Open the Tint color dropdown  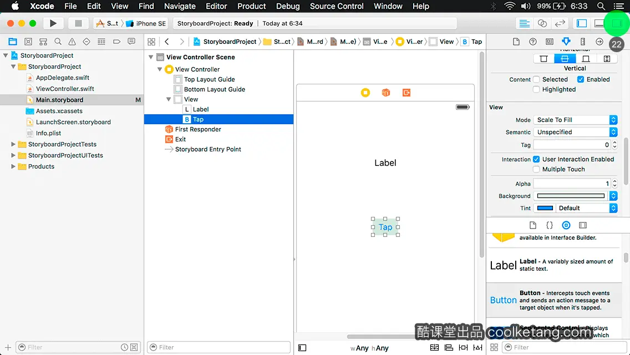(x=586, y=208)
